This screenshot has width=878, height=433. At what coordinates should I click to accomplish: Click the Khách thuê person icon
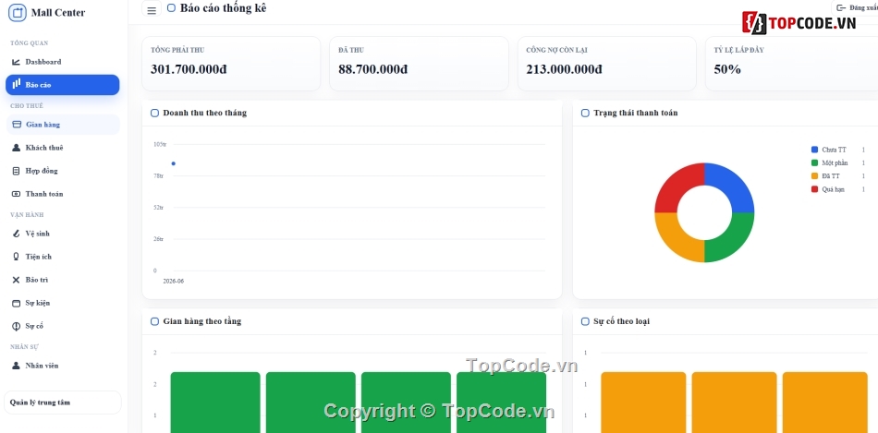16,148
